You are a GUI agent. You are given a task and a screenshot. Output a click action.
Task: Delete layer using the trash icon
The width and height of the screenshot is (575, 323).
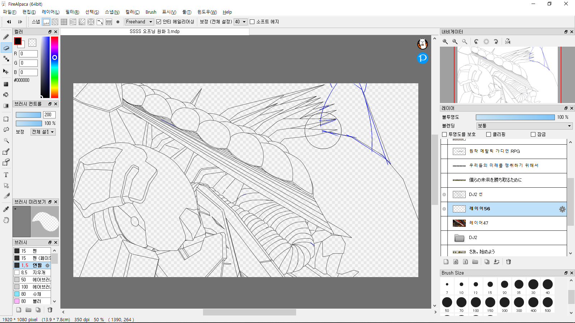pyautogui.click(x=509, y=262)
